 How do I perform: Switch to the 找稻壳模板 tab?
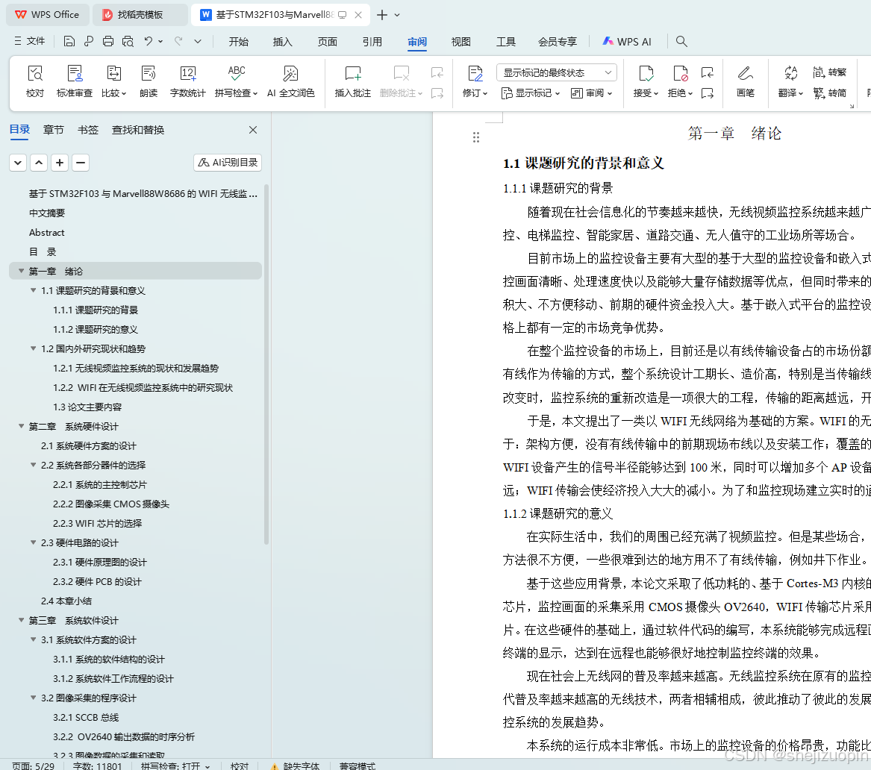[x=140, y=15]
